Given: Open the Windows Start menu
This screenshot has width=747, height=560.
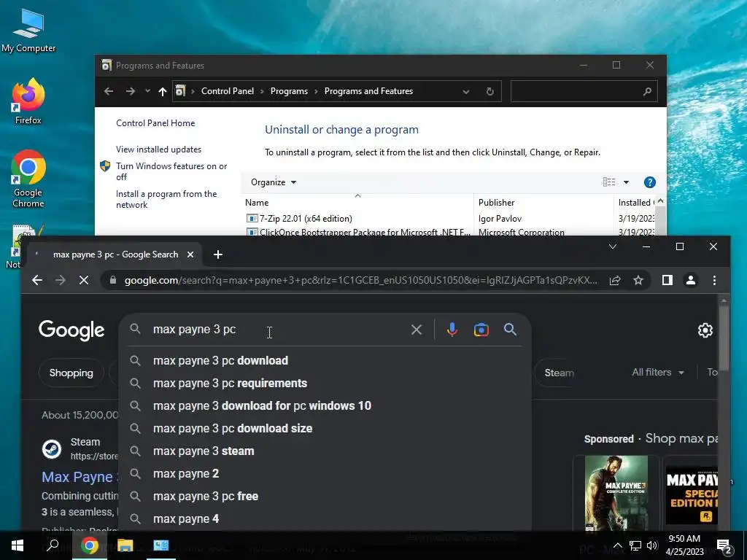Looking at the screenshot, I should (18, 545).
